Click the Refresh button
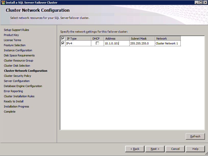Screen dimensions: 208x156 pos(195,136)
